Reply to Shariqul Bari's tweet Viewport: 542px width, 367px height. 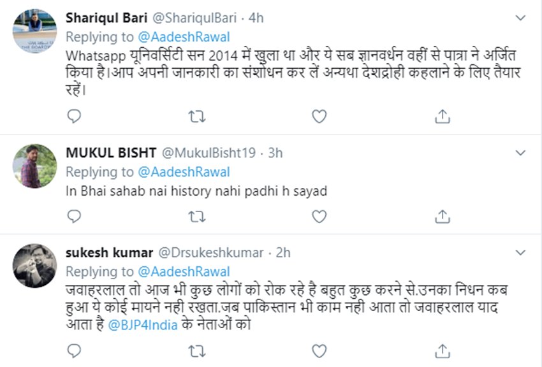coord(75,116)
